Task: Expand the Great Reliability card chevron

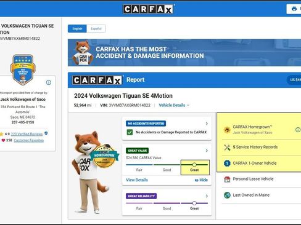Action: point(207,196)
